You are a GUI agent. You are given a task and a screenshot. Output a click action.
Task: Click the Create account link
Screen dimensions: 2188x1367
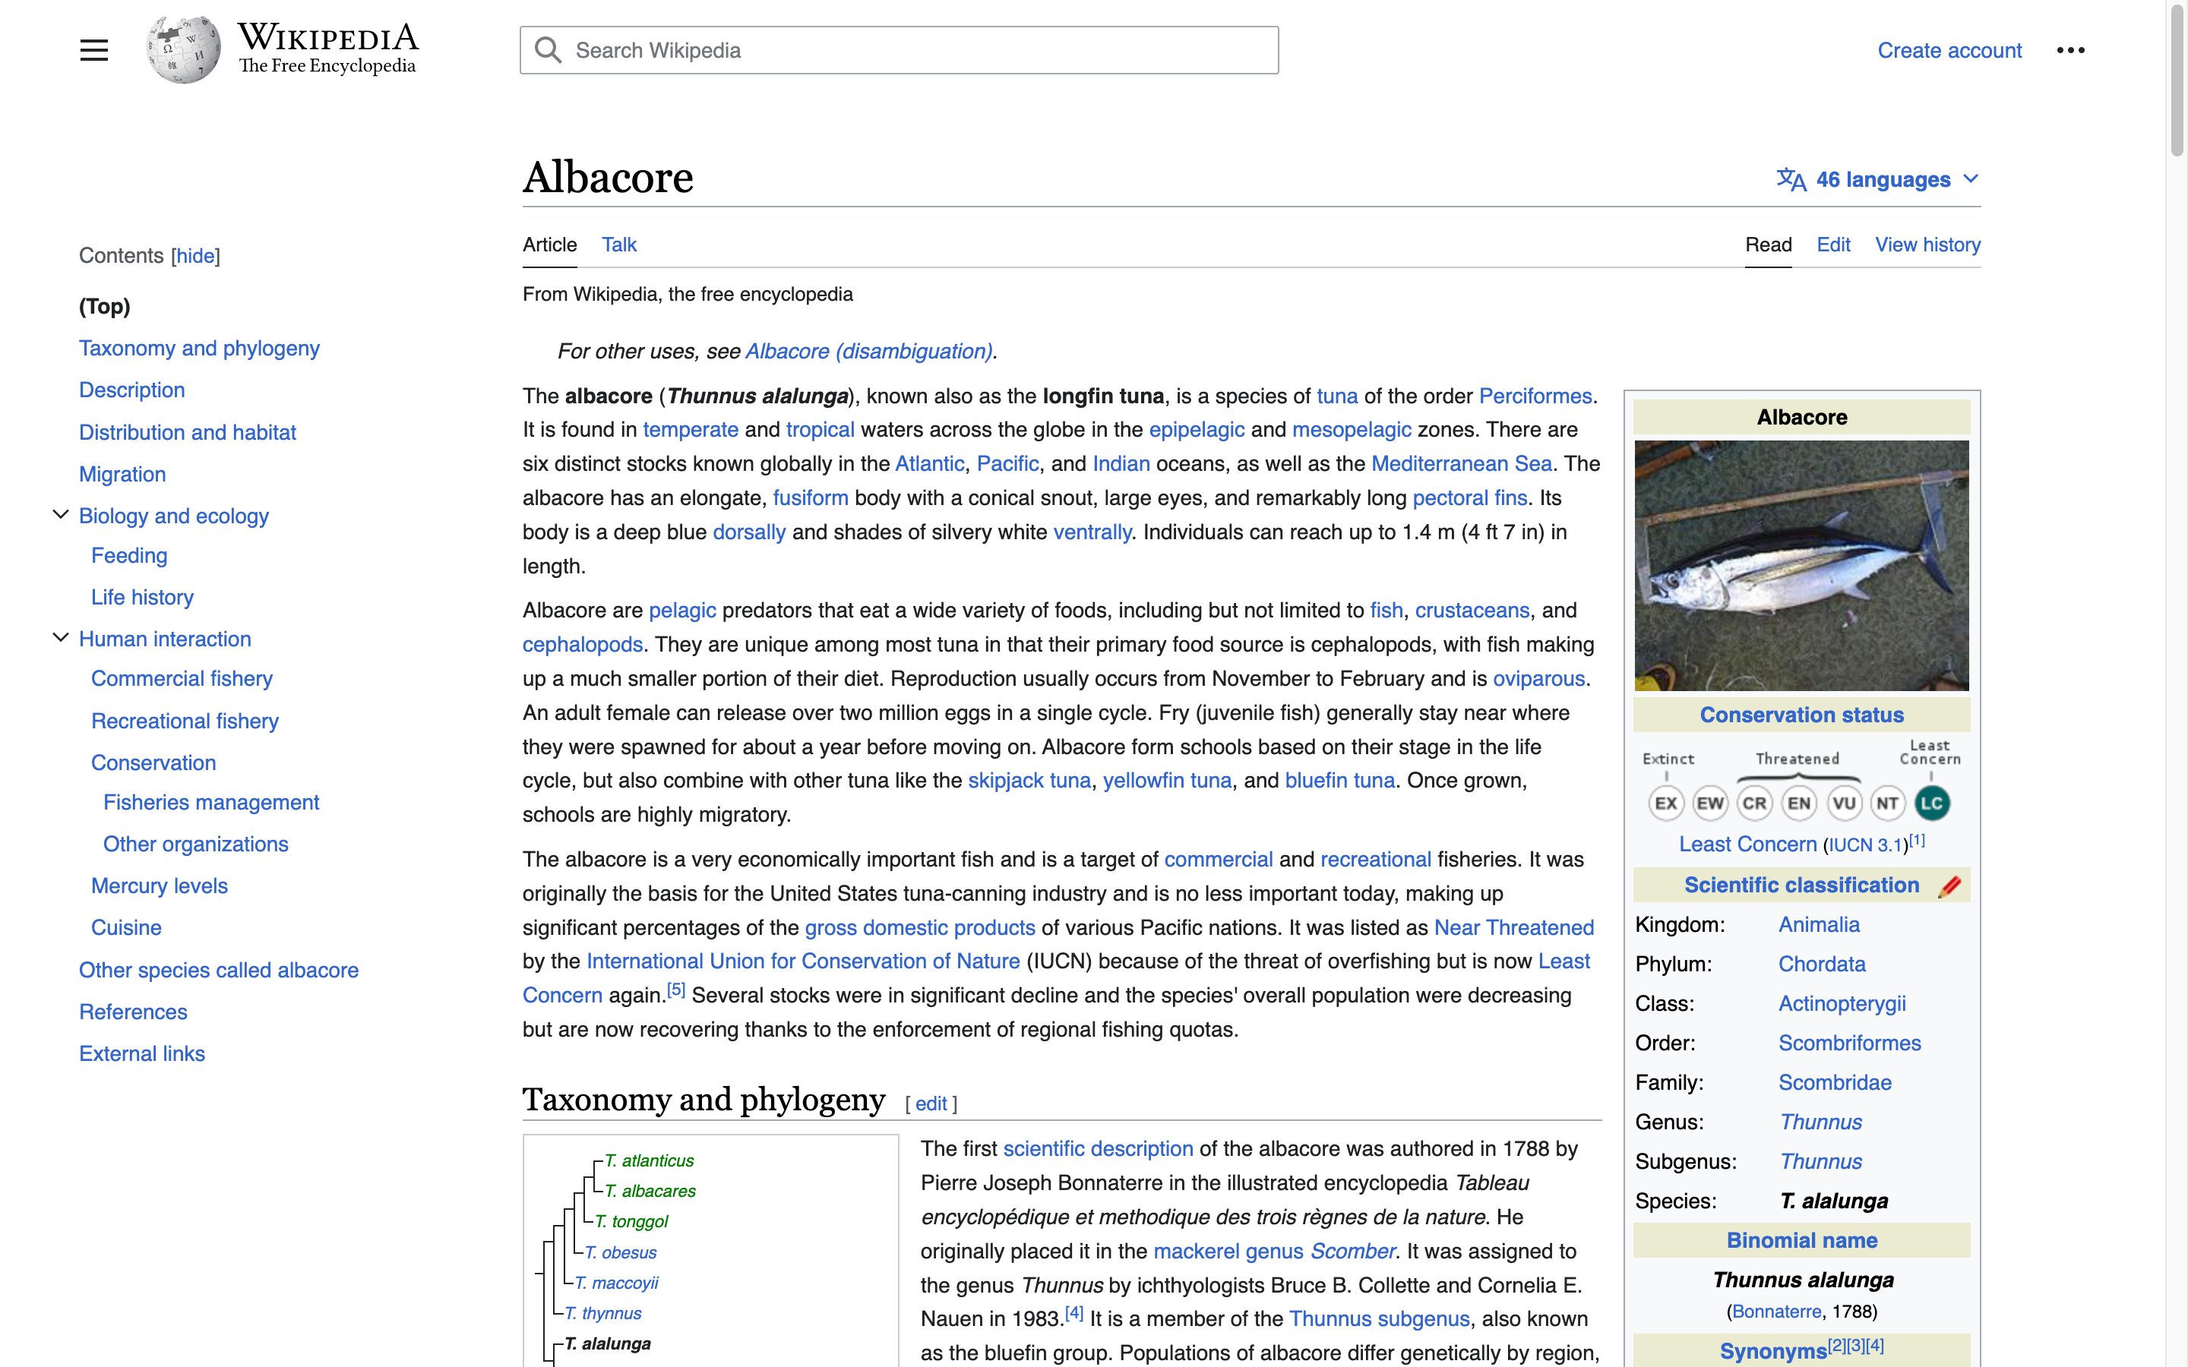(1949, 49)
